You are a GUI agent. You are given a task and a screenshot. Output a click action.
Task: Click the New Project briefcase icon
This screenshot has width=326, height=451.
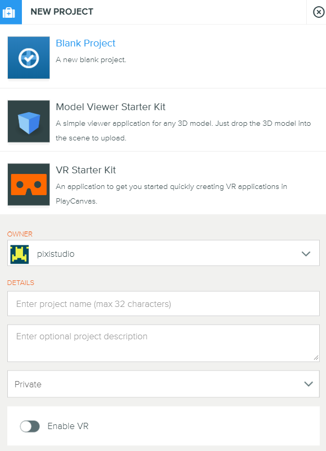[9, 13]
